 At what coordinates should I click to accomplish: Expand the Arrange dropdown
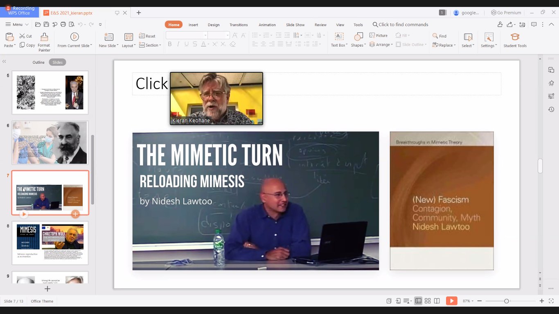tap(381, 45)
